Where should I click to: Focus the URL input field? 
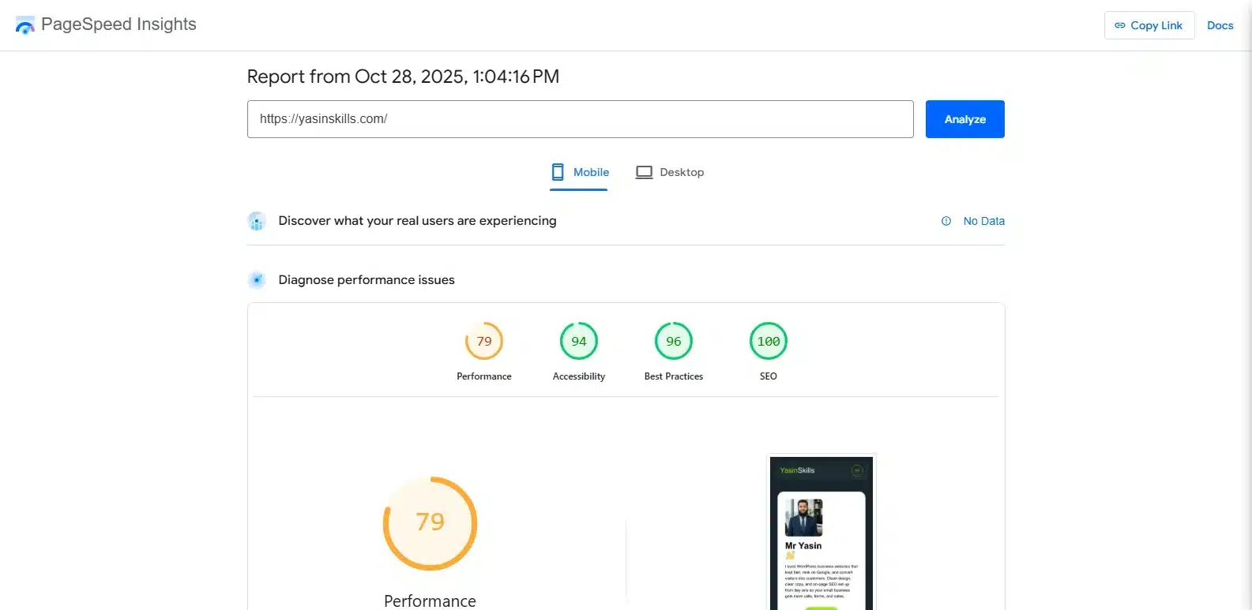point(580,119)
